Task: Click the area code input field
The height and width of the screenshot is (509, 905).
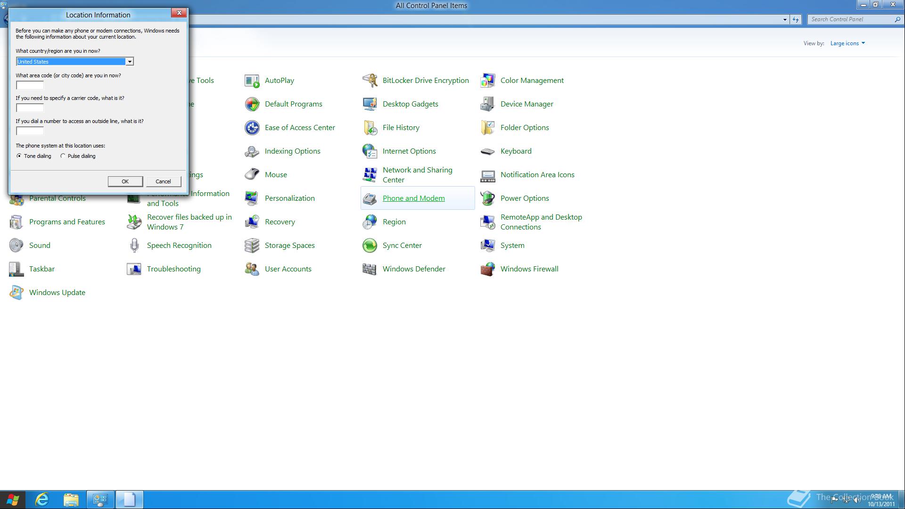Action: [x=30, y=85]
